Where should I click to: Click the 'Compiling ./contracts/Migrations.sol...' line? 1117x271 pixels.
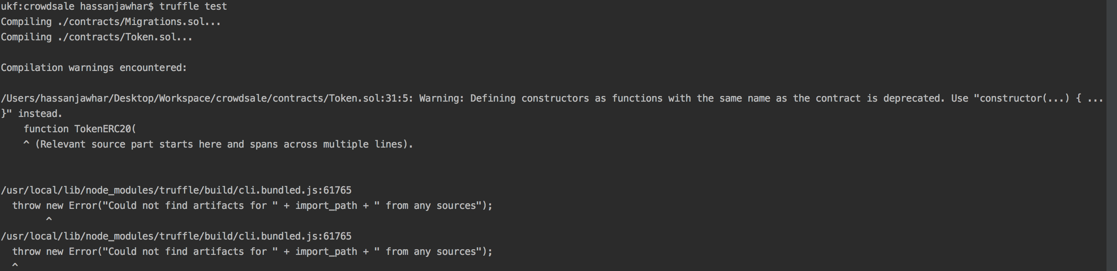tap(111, 22)
